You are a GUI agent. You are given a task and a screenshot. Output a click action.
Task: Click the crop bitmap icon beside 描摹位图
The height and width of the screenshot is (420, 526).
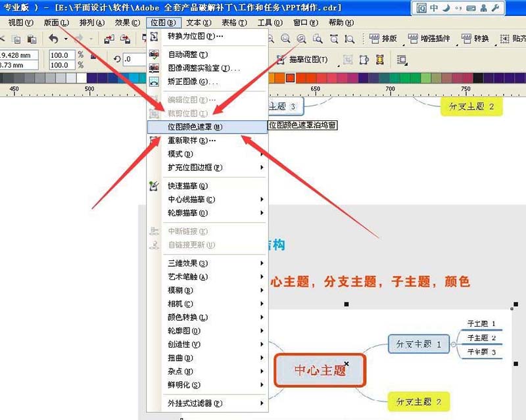point(348,60)
